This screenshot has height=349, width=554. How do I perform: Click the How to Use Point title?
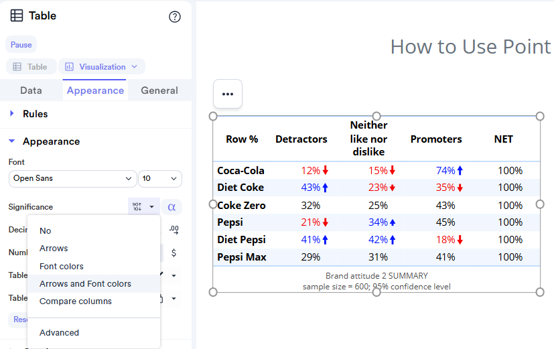pyautogui.click(x=470, y=47)
